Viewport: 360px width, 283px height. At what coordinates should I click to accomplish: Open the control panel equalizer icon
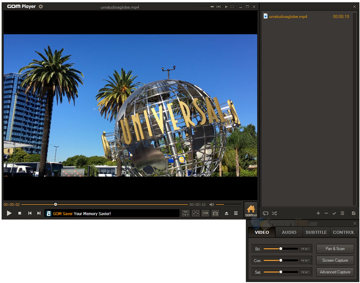(196, 213)
